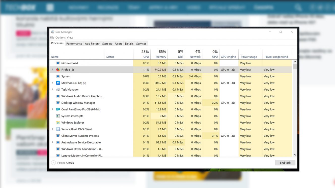Click the Windows Explorer folder icon
335x188 pixels.
tap(58, 123)
